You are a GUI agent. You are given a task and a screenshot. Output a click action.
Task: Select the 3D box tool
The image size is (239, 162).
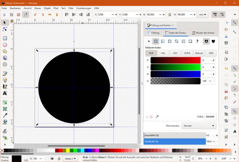coord(5,58)
